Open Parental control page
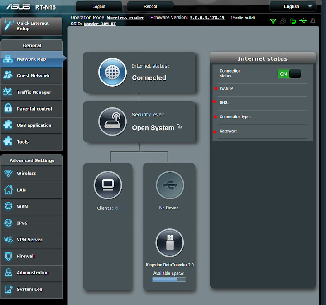This screenshot has width=326, height=305. [x=32, y=109]
